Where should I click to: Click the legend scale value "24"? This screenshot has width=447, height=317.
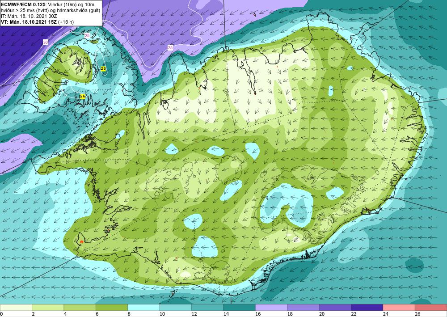(x=386, y=314)
